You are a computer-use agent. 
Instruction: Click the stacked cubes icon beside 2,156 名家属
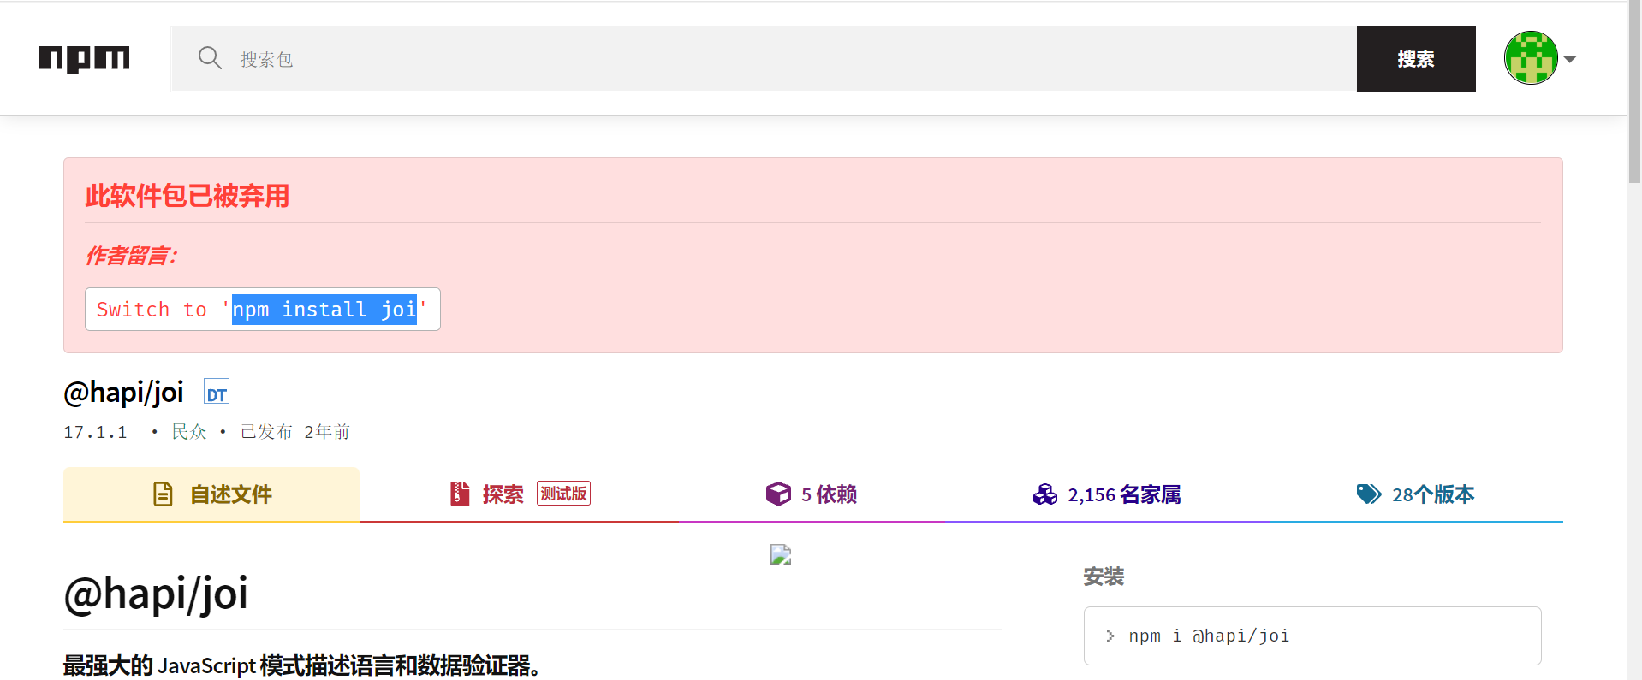(1044, 494)
